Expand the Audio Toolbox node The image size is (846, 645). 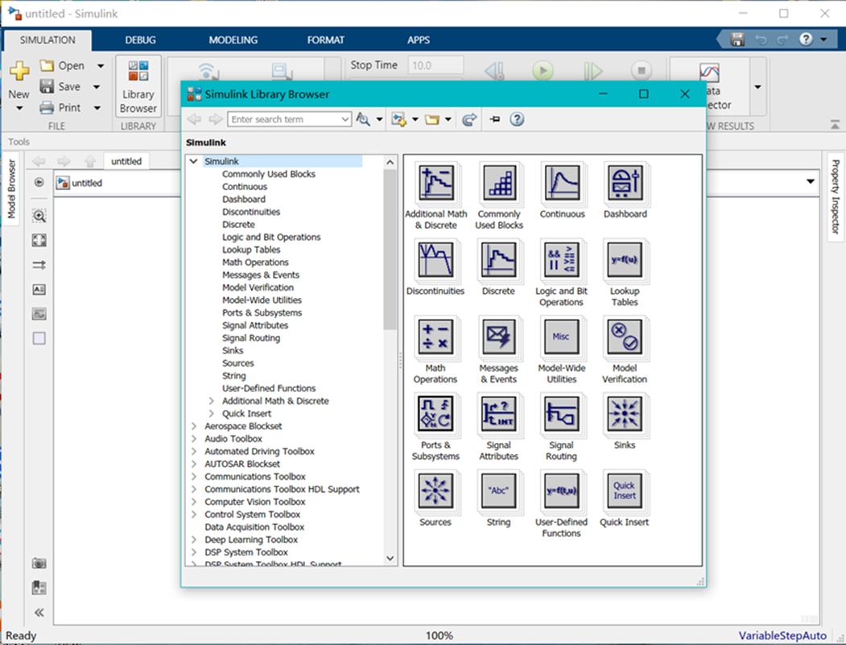point(194,439)
